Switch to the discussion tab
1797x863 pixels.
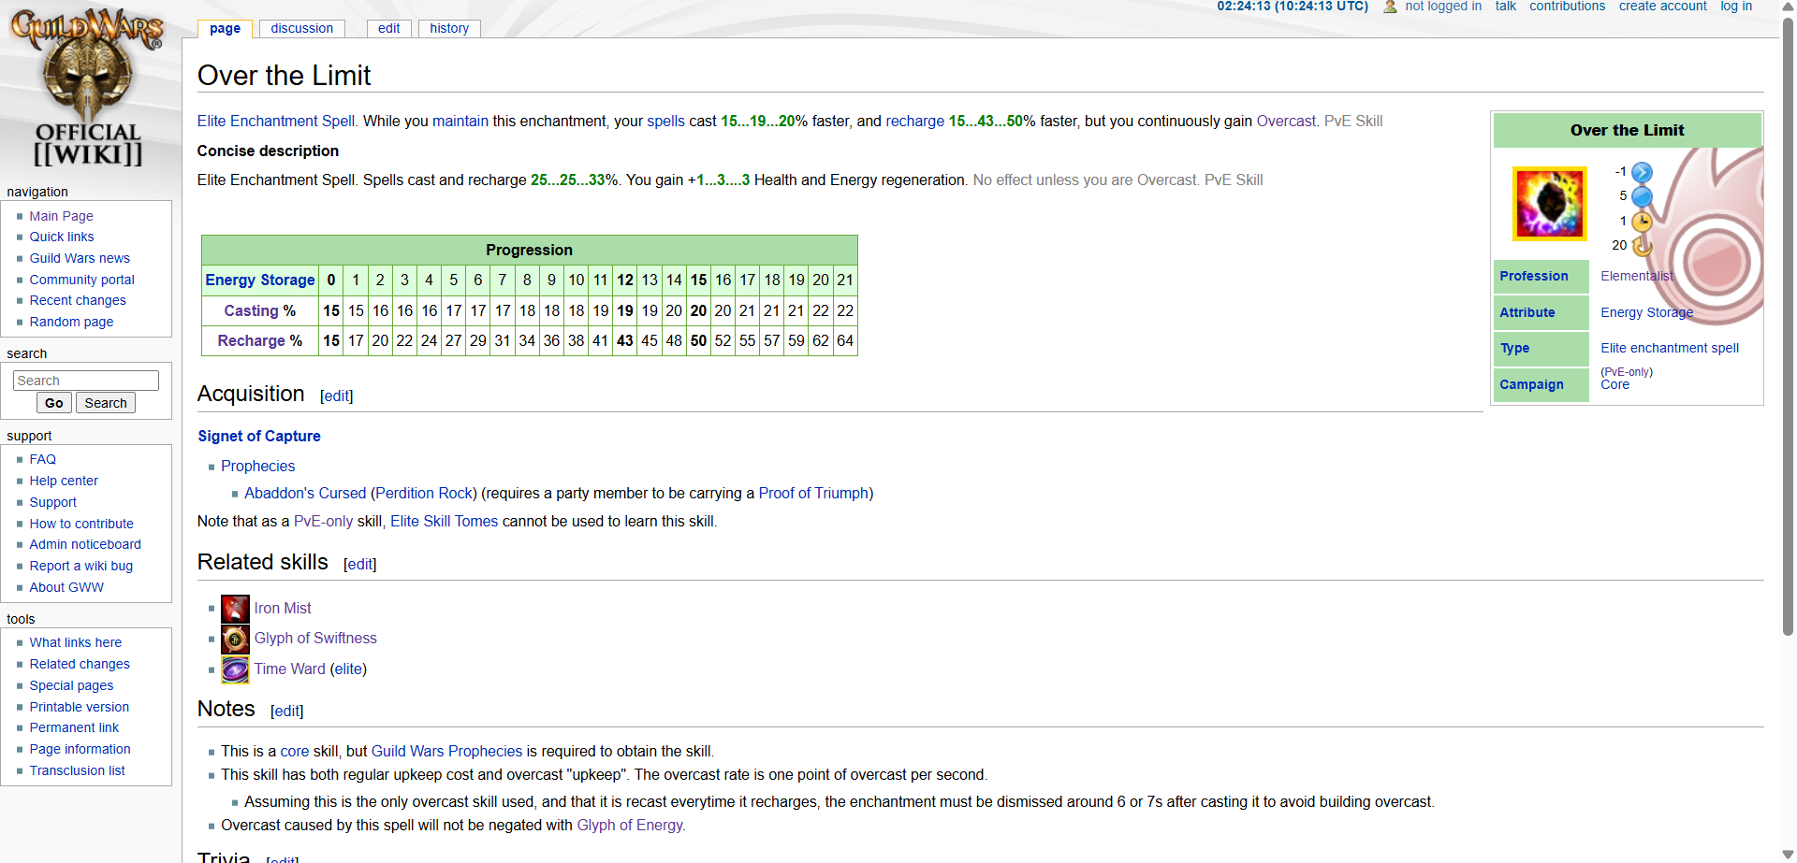pos(301,28)
